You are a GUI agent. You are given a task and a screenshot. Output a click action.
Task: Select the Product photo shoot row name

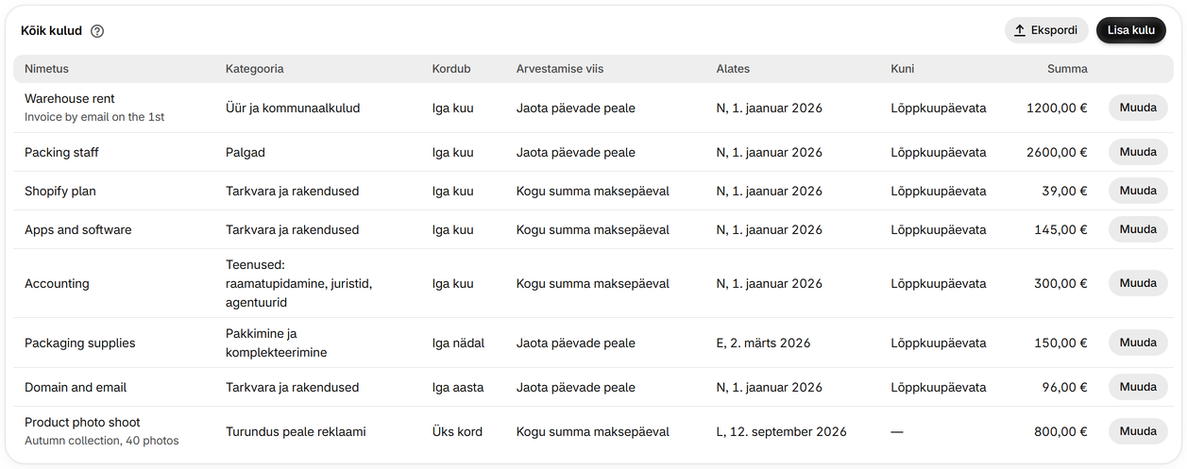(x=82, y=422)
